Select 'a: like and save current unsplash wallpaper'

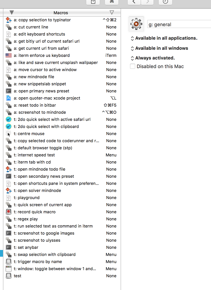click(62, 62)
